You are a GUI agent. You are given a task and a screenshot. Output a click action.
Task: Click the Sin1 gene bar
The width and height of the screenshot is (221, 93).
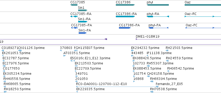(83, 10)
